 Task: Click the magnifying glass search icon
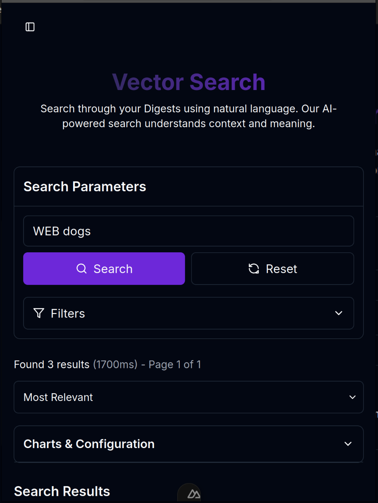click(82, 269)
